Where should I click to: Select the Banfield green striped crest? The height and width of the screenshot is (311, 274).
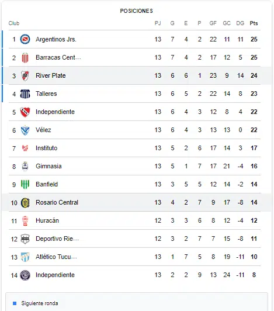(25, 184)
